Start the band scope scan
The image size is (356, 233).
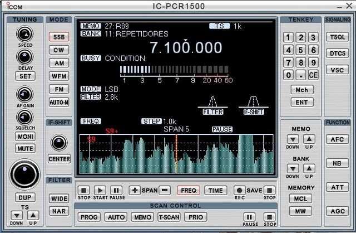click(100, 190)
